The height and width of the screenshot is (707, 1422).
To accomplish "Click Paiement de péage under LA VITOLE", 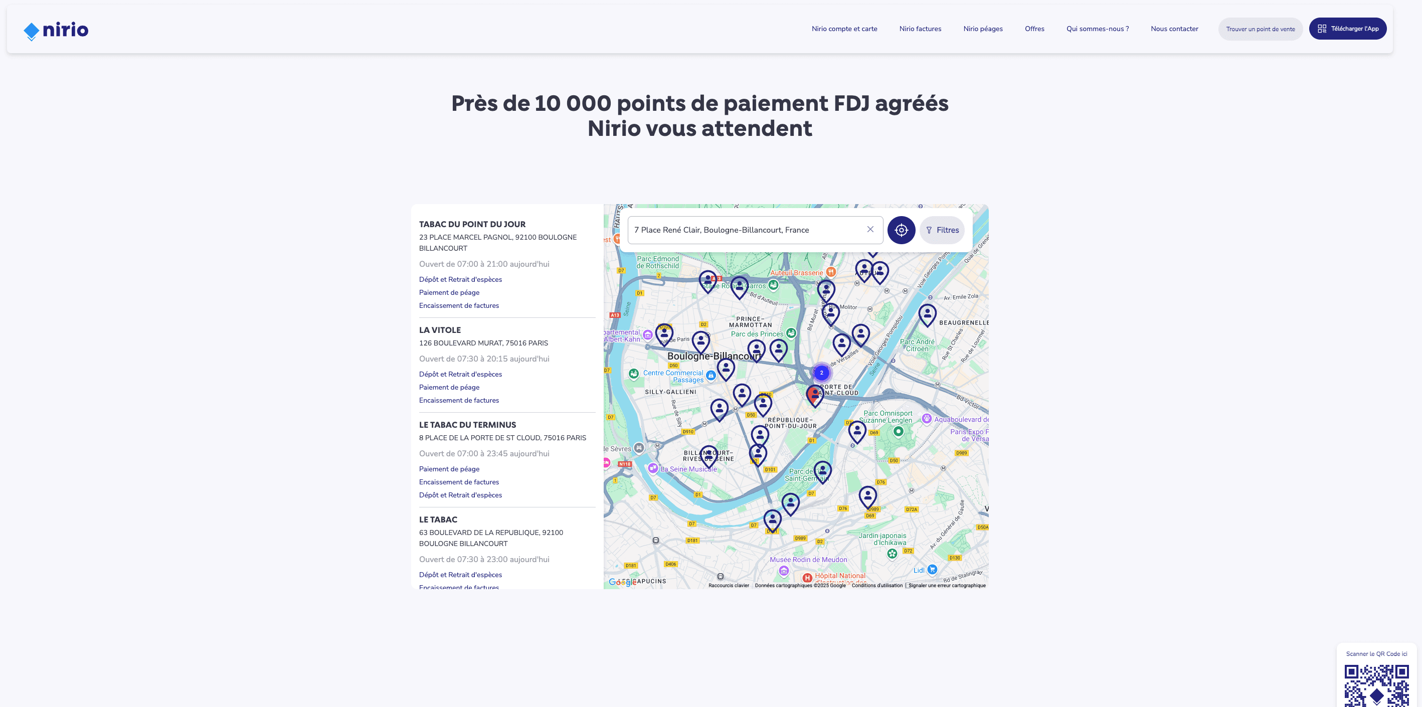I will [449, 388].
